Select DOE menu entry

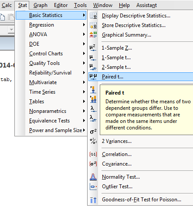(x=51, y=44)
